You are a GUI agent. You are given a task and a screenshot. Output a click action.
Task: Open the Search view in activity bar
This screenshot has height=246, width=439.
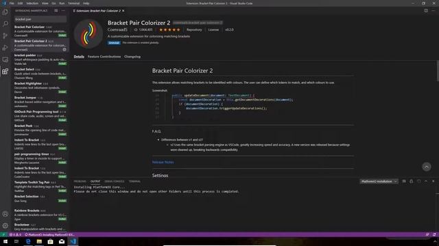(5, 24)
